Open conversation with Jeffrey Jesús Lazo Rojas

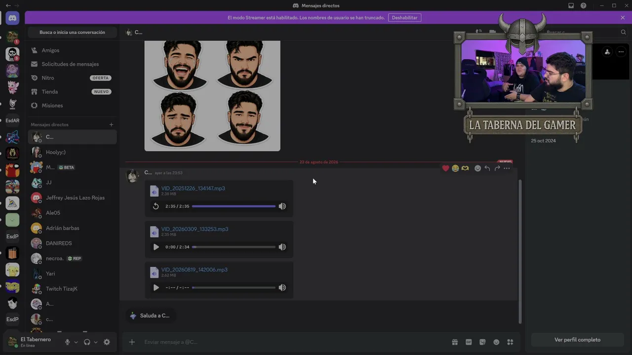click(x=73, y=198)
